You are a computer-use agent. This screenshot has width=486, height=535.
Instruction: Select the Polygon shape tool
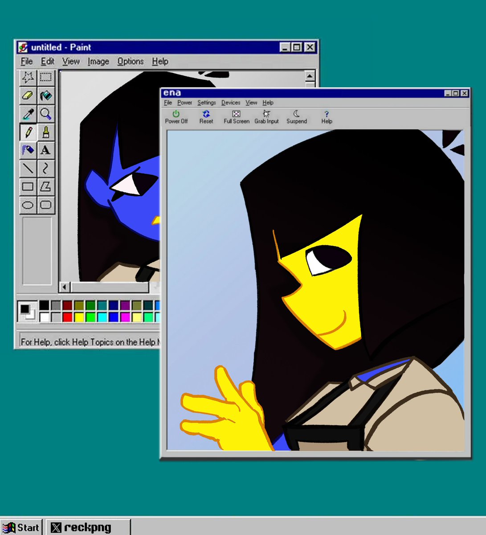45,187
